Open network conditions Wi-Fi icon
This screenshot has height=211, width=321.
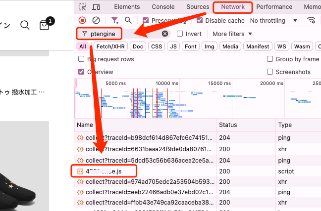(311, 20)
